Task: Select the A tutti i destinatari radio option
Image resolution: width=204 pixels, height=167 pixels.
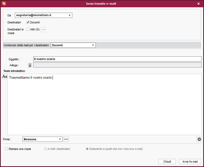Action: 46,149
